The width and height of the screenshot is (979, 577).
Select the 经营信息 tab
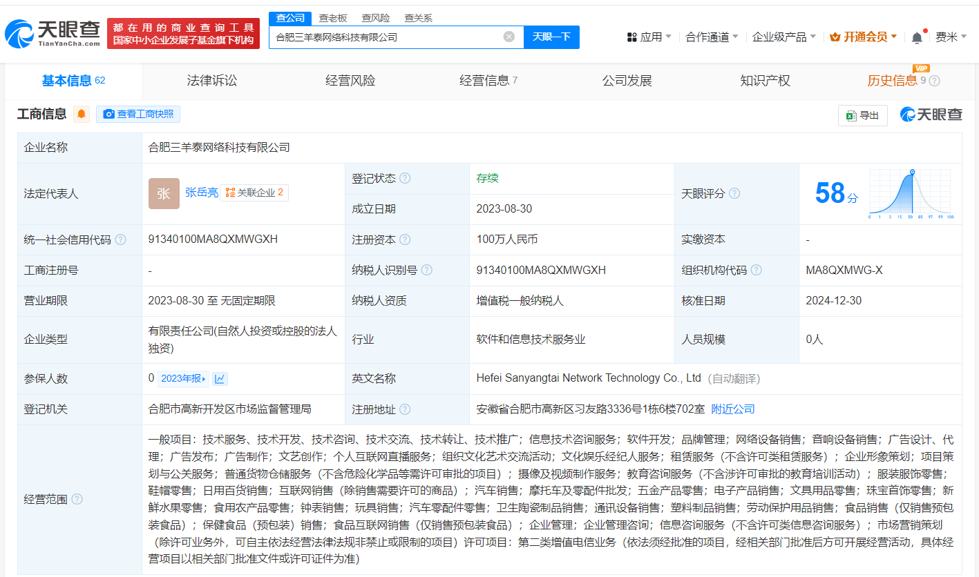pos(488,81)
